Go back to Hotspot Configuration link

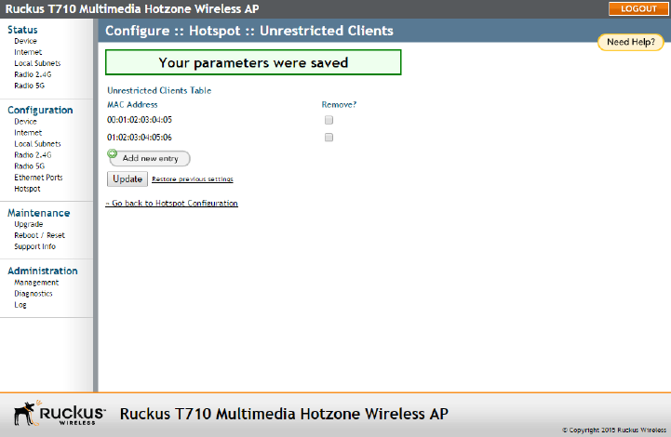tap(172, 203)
